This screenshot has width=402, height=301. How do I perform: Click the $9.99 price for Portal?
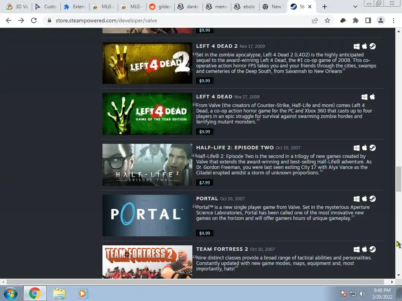(205, 233)
